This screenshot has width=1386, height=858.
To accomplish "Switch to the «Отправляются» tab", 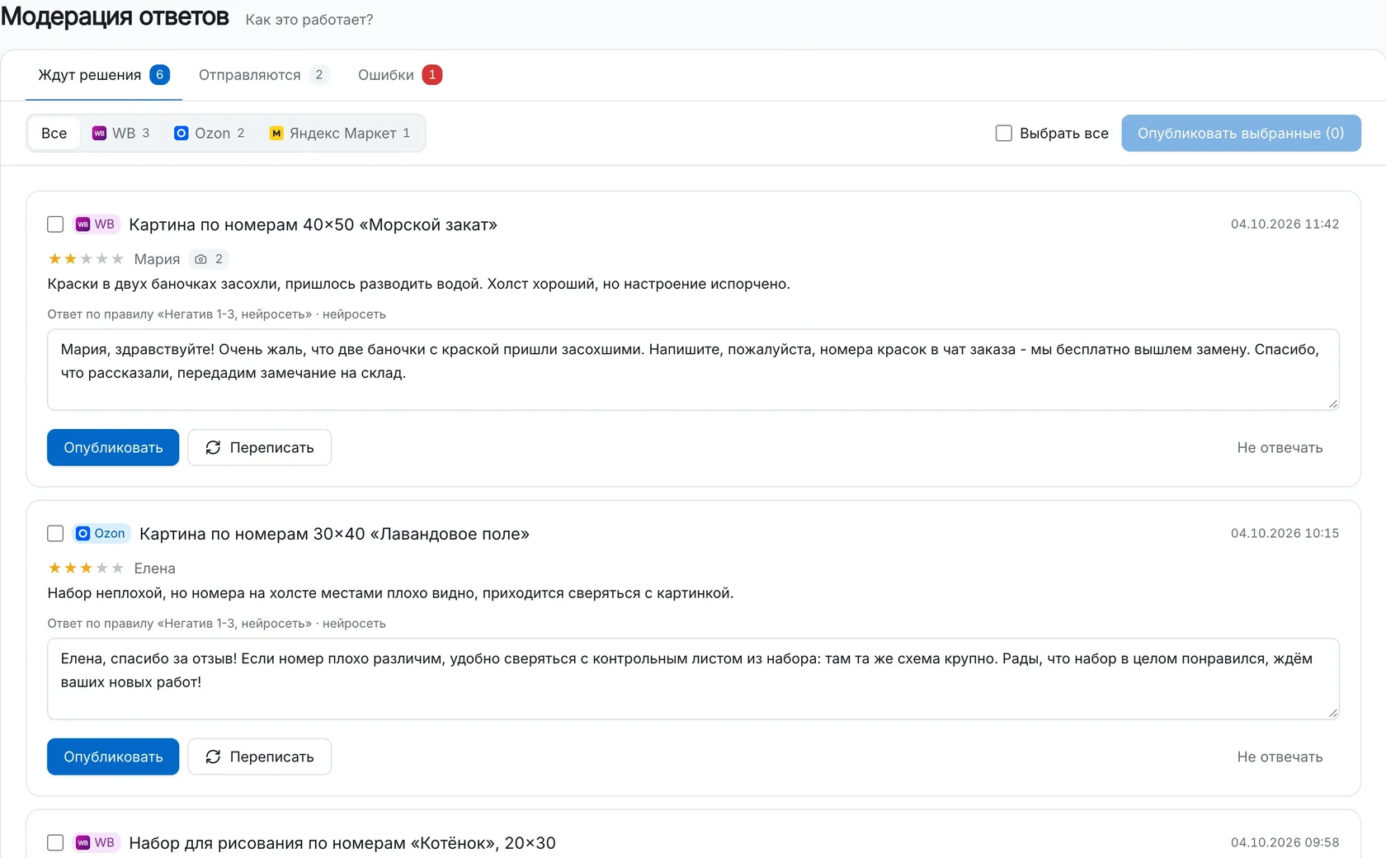I will coord(263,75).
